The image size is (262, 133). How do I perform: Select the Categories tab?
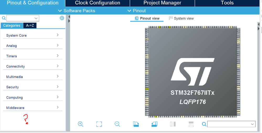pos(12,26)
